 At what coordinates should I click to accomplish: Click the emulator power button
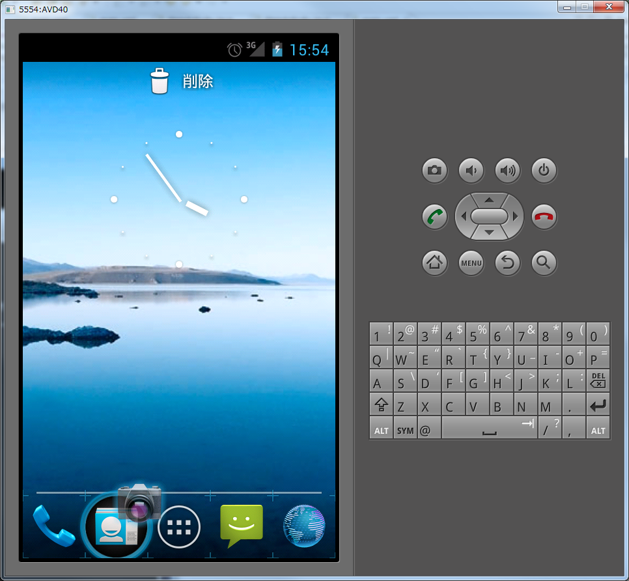pos(544,171)
